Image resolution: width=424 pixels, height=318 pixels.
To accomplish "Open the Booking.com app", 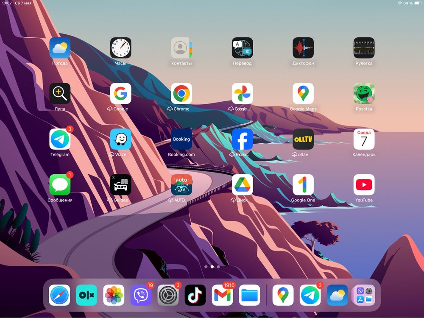I will pyautogui.click(x=181, y=139).
